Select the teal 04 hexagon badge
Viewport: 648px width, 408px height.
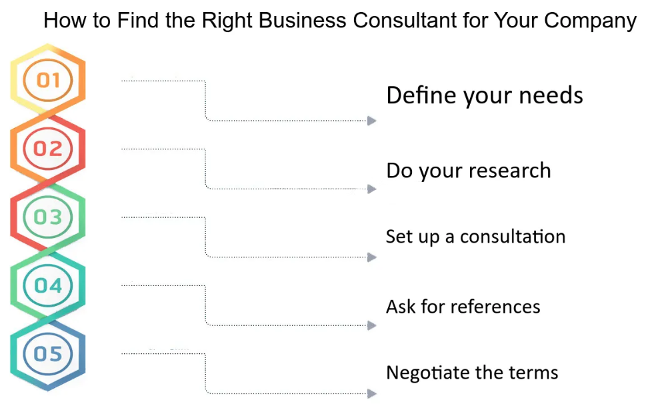point(48,285)
